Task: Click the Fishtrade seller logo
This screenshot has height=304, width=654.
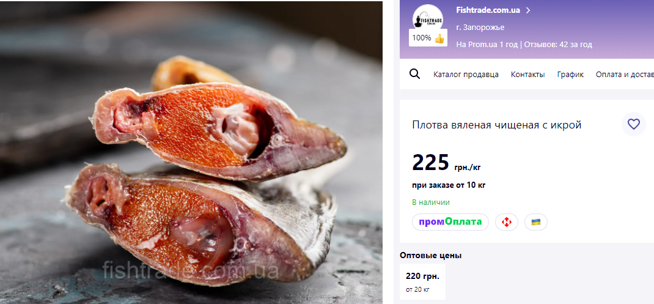Action: (x=427, y=17)
